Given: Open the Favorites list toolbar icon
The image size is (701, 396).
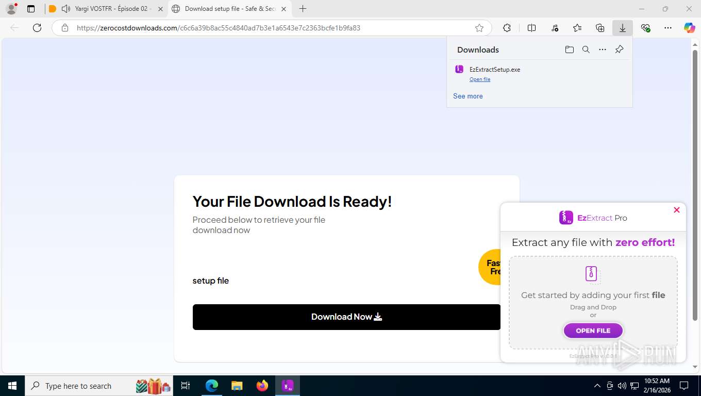Looking at the screenshot, I should tap(577, 28).
